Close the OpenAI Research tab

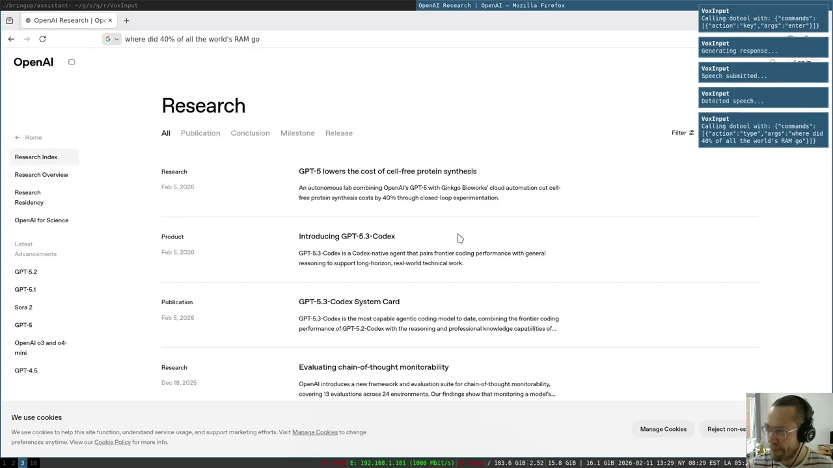tap(110, 20)
